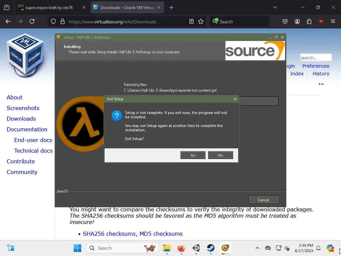The image size is (341, 256).
Task: Open the SHA256 checksums link
Action: (x=109, y=234)
